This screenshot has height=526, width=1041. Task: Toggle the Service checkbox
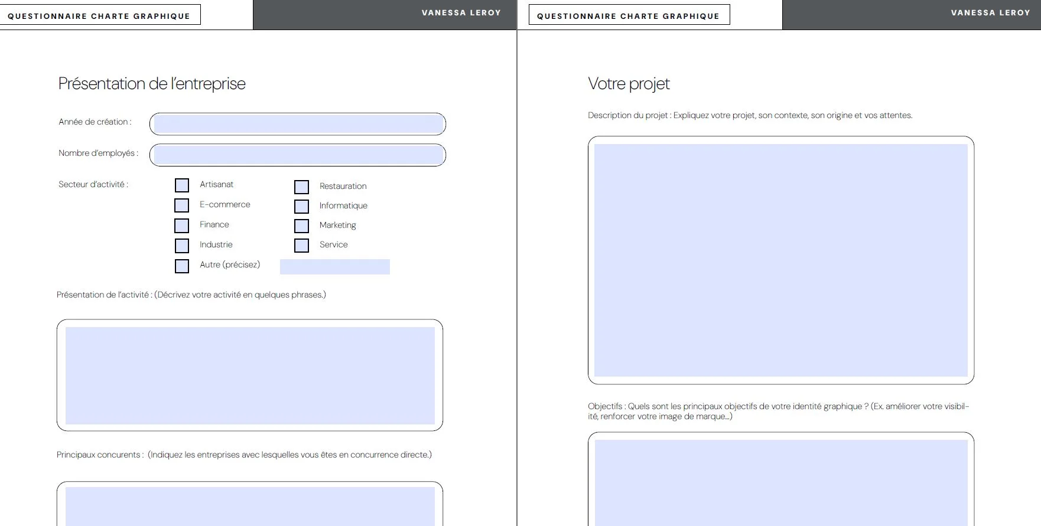click(301, 246)
